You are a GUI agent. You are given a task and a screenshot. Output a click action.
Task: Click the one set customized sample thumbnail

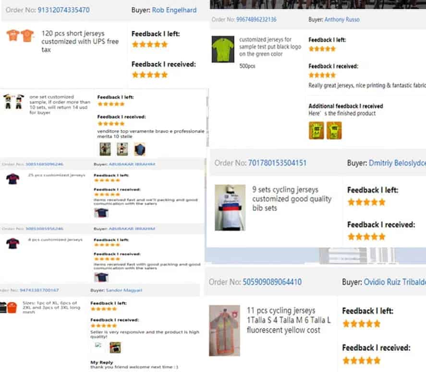(x=13, y=102)
